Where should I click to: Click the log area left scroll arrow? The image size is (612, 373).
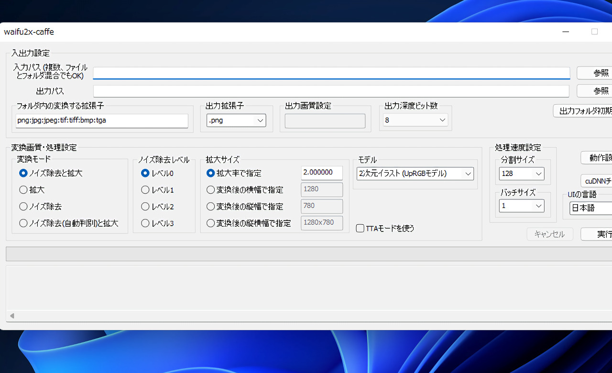(x=12, y=316)
